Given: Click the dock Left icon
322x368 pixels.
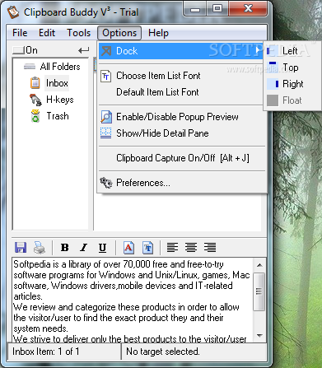Looking at the screenshot, I should pos(273,51).
